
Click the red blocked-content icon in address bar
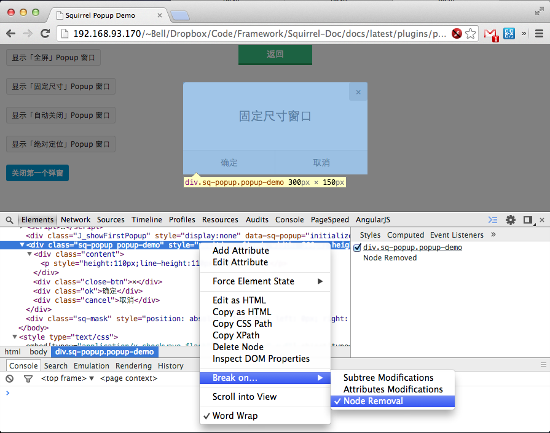coord(457,34)
